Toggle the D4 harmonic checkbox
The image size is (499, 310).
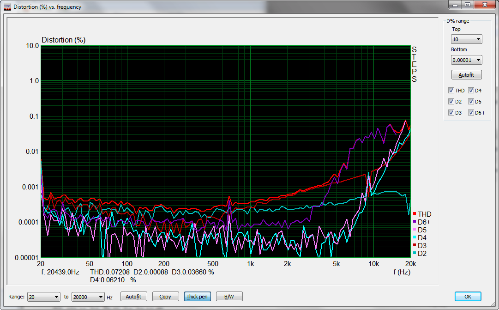[x=471, y=91]
